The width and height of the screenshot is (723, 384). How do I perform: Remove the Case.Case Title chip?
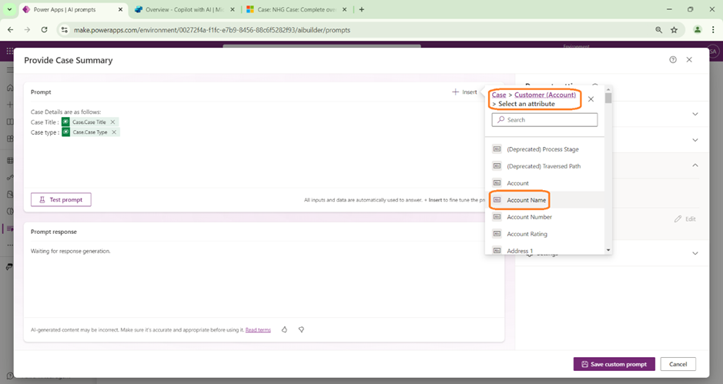point(113,122)
